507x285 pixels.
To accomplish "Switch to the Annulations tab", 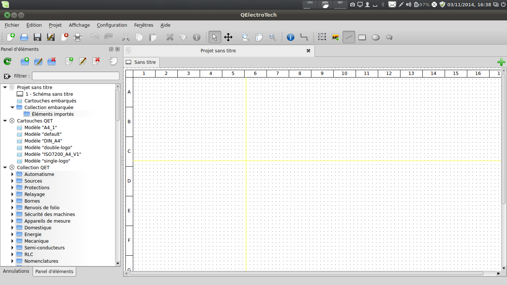I will click(16, 271).
